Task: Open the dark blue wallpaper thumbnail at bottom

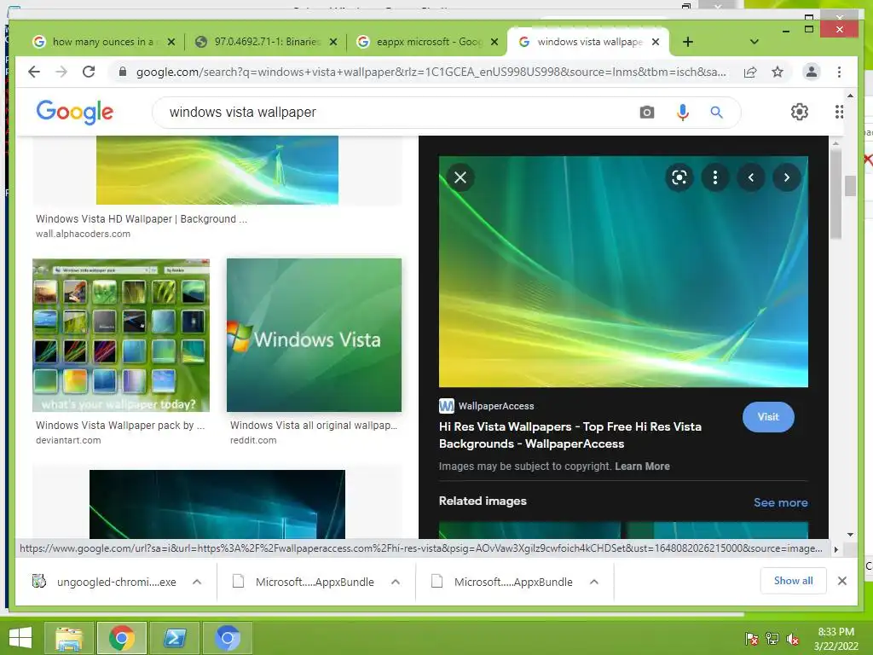Action: 217,504
